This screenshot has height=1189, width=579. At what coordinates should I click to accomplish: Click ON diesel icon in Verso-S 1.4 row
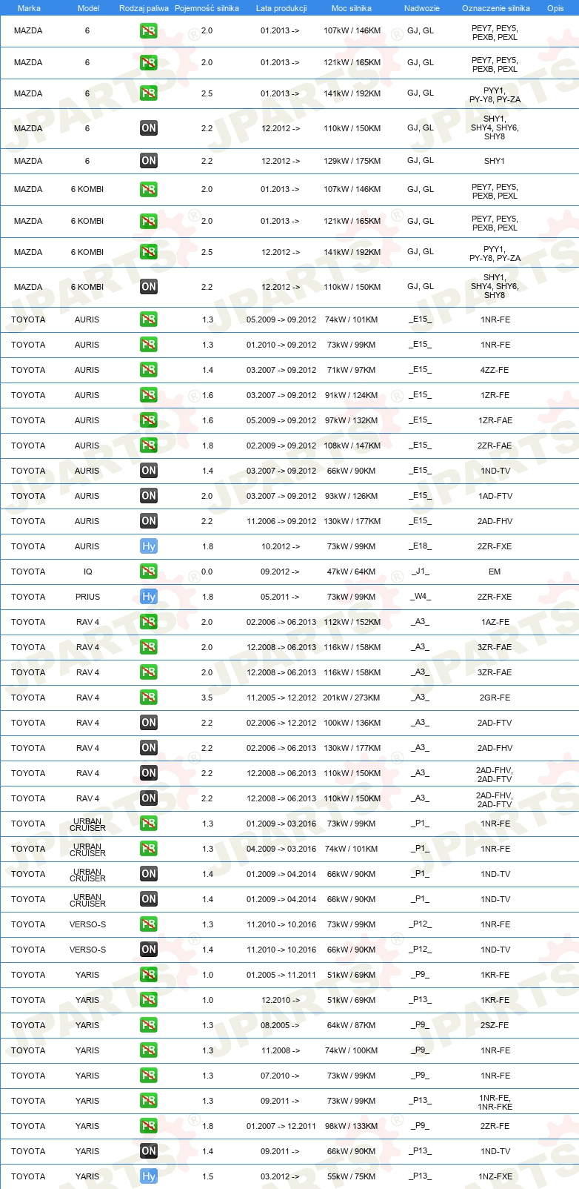[149, 950]
